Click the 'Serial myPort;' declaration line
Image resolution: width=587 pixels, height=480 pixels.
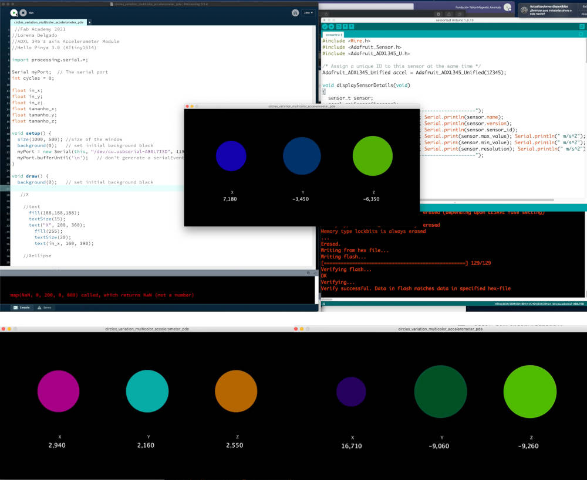click(x=32, y=72)
